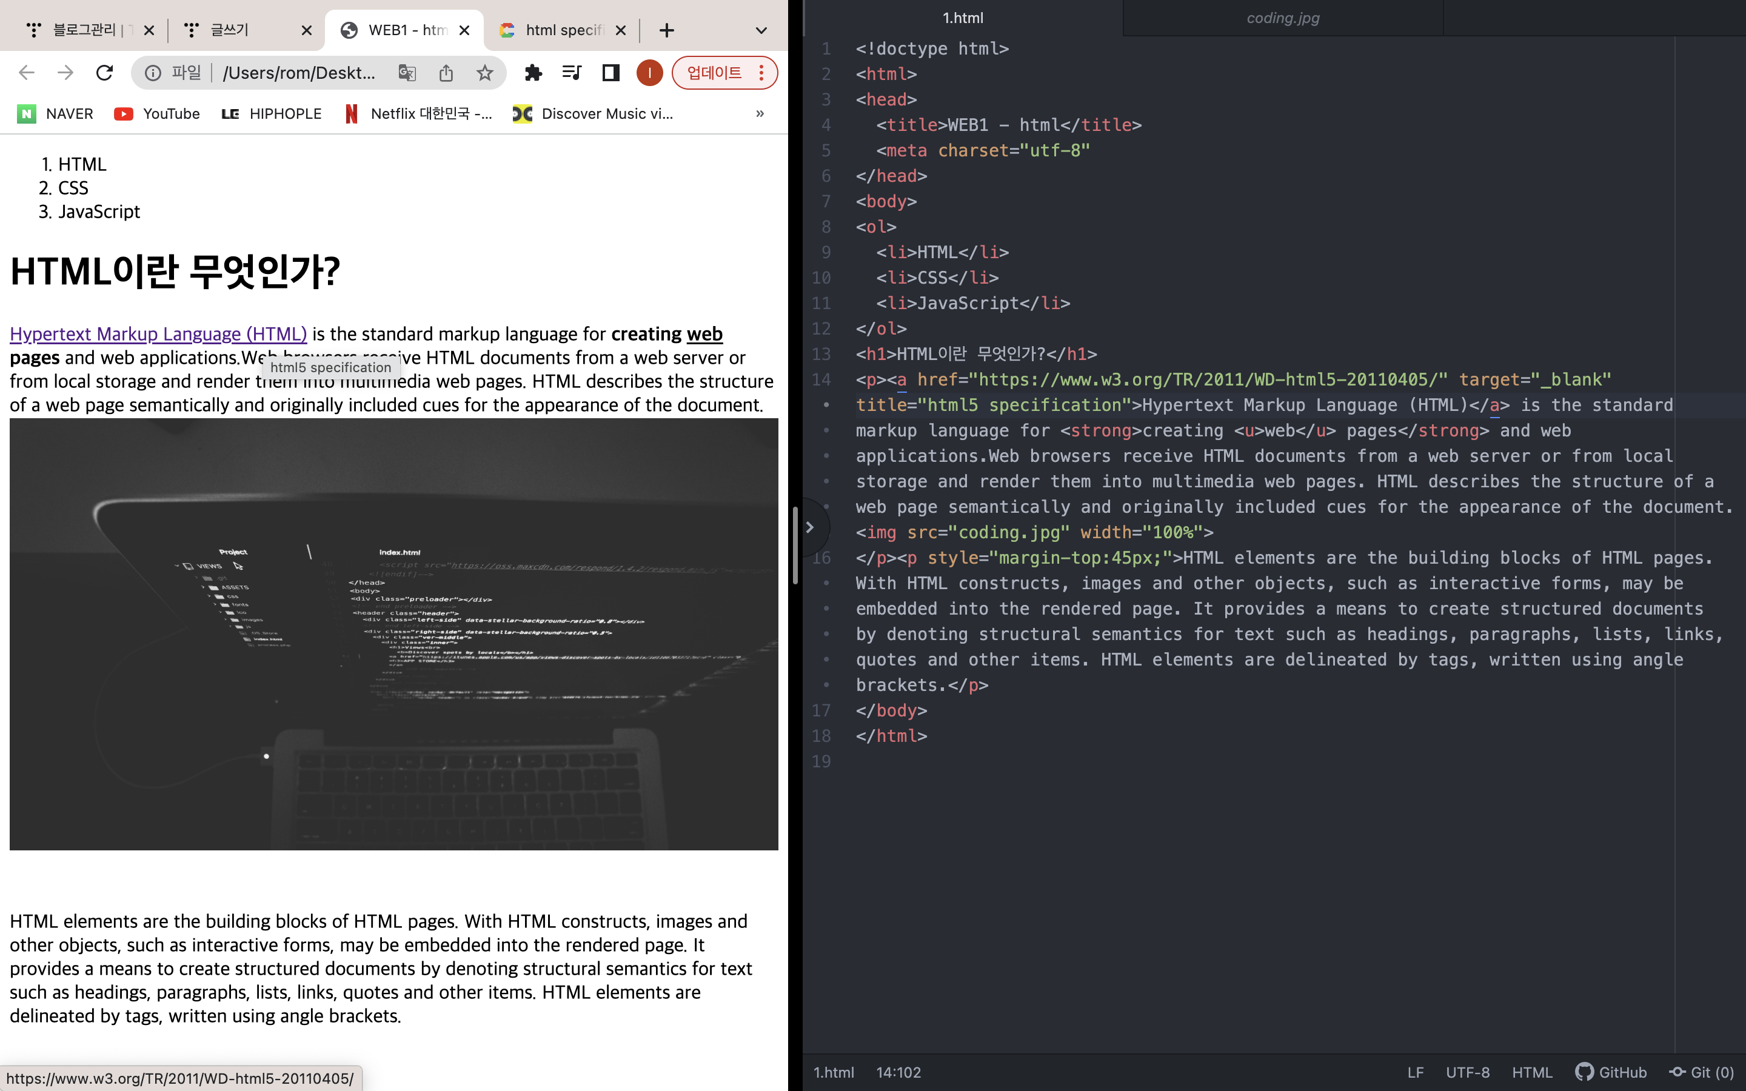
Task: Toggle the browser side panel
Action: pyautogui.click(x=610, y=73)
